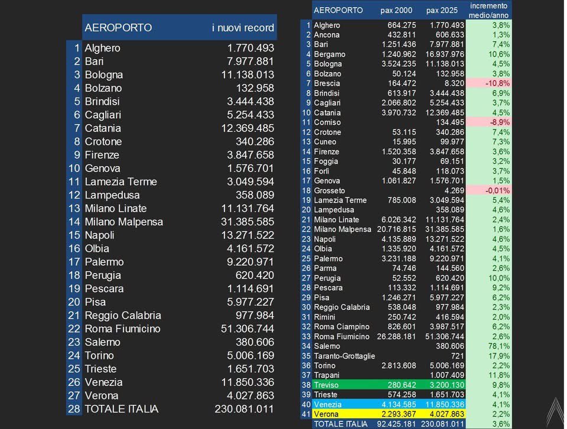Click the Foggia airport name
This screenshot has width=567, height=429.
pos(326,161)
